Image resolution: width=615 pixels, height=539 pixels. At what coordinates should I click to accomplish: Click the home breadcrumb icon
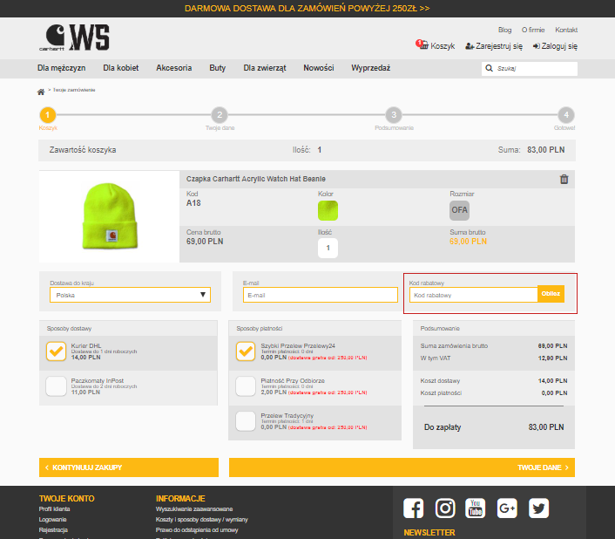coord(41,92)
